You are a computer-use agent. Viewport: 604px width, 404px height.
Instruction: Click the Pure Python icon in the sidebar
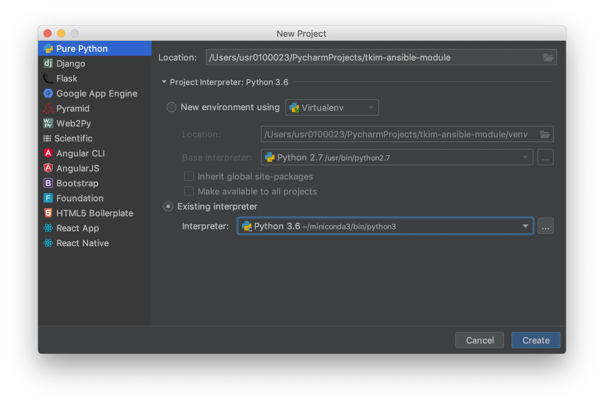[x=48, y=49]
